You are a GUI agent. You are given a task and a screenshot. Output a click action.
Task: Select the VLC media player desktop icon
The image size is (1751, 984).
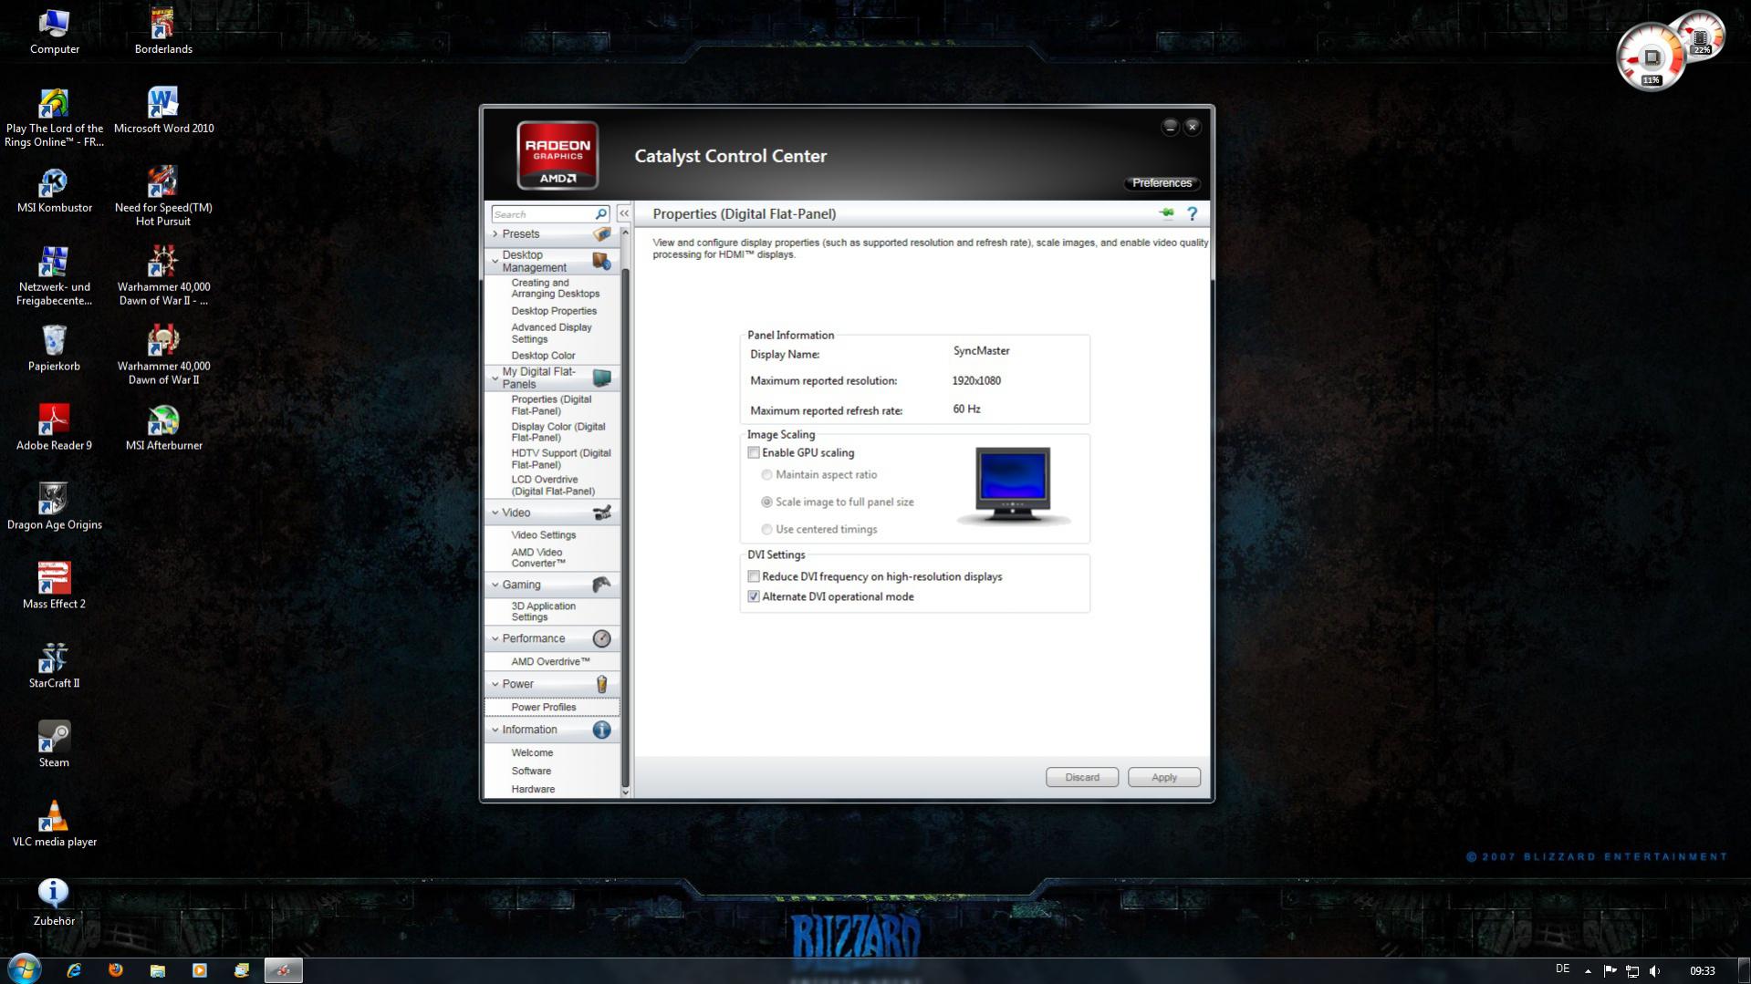(x=54, y=823)
